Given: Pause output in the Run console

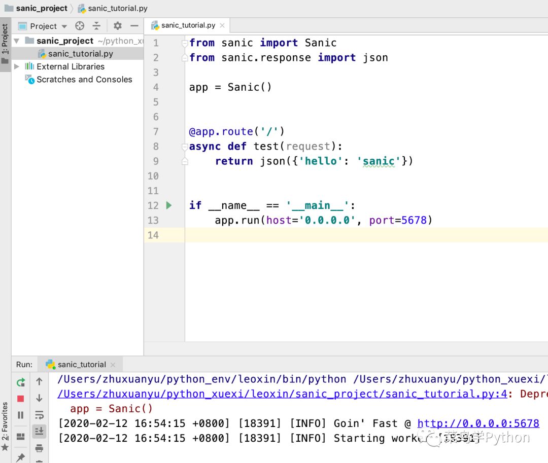Looking at the screenshot, I should point(21,415).
